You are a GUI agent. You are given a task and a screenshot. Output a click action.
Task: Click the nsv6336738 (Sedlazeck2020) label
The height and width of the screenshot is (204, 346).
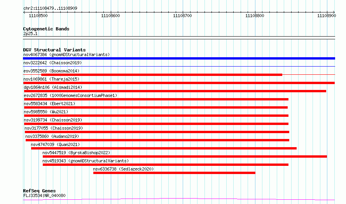123,169
